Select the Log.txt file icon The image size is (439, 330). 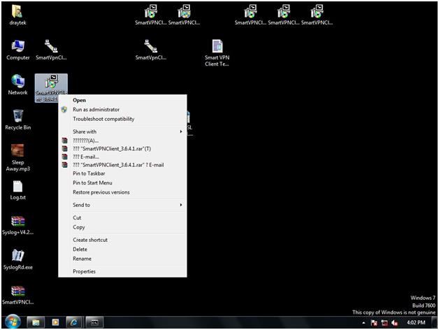tap(17, 190)
